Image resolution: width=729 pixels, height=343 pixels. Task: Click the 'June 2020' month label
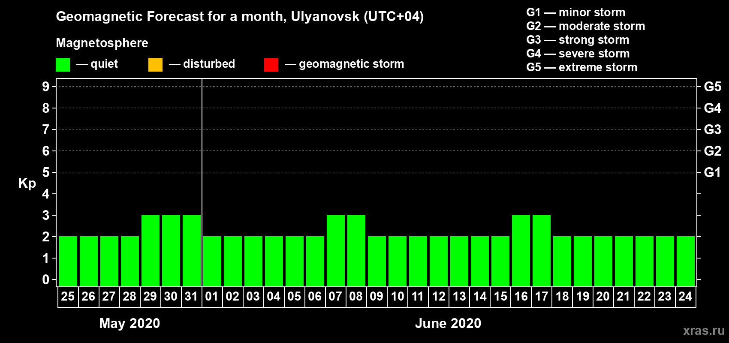448,323
